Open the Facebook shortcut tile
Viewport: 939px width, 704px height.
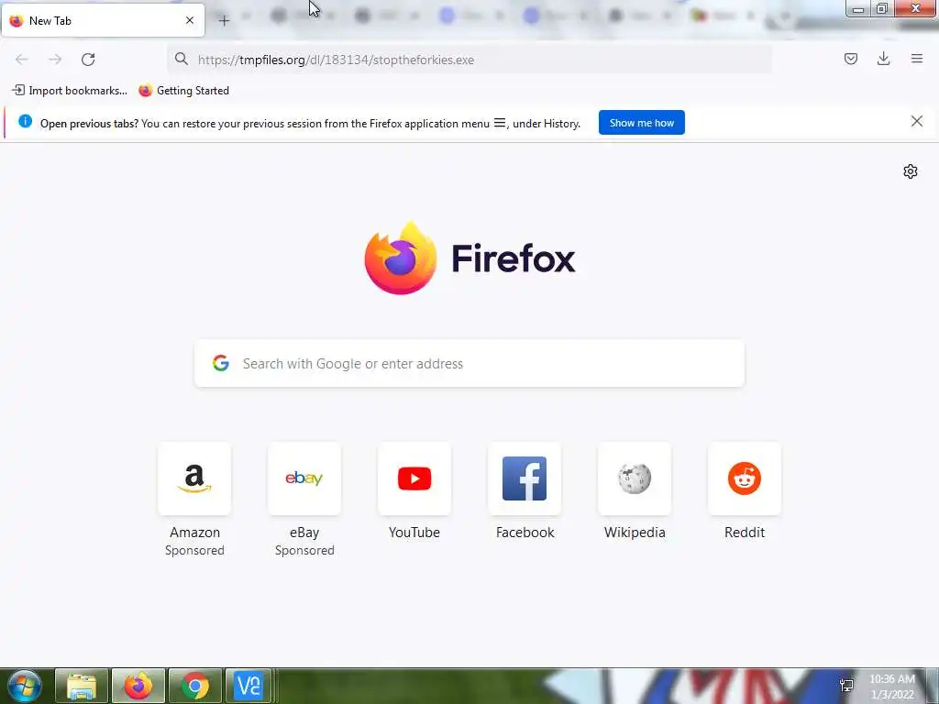(x=525, y=478)
